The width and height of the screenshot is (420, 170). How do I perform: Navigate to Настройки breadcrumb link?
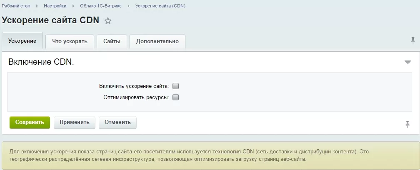(x=55, y=6)
